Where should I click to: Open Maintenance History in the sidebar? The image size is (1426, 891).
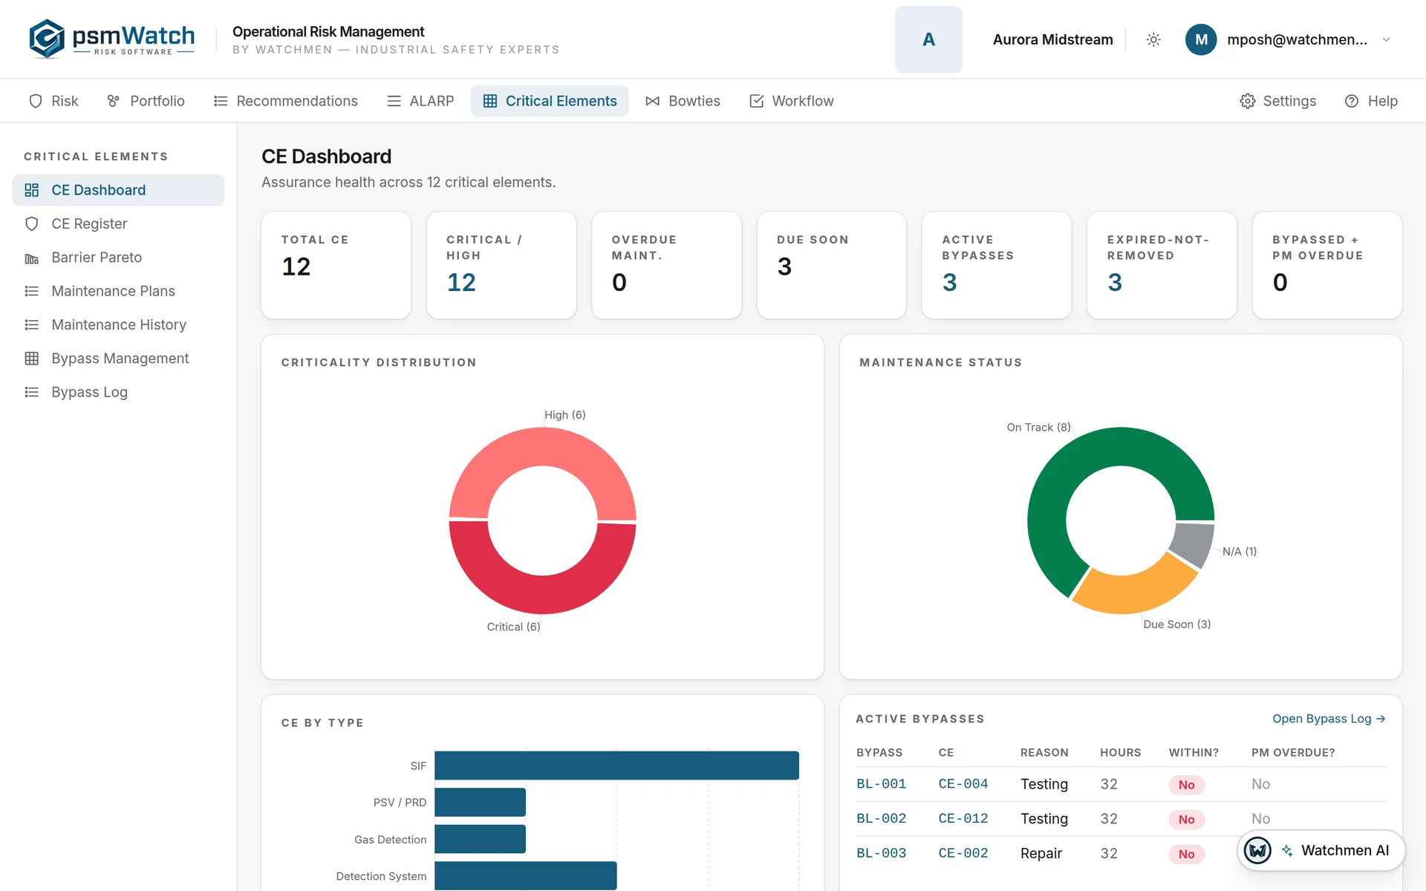(x=118, y=324)
